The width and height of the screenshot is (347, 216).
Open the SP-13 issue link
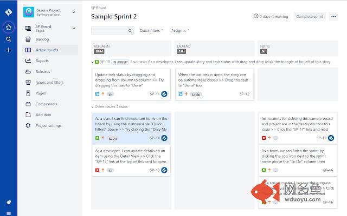point(154,170)
